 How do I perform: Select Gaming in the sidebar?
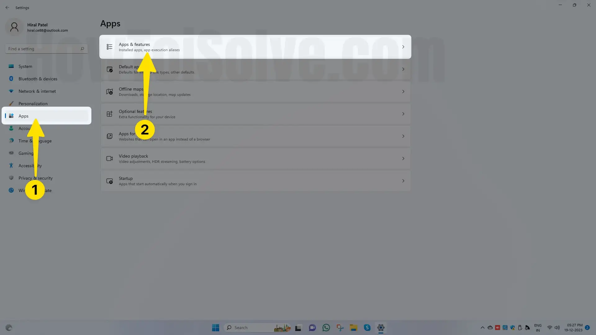pos(26,153)
